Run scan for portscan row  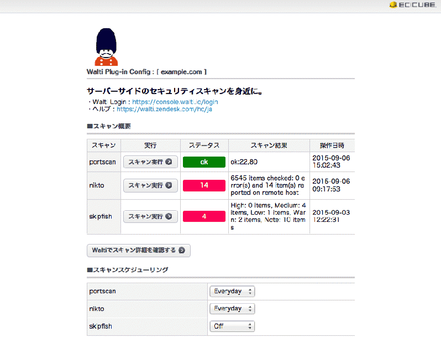coord(150,162)
